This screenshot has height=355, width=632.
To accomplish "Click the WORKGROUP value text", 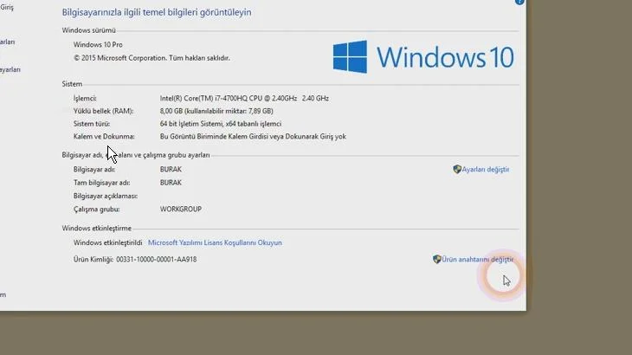I will (x=182, y=210).
